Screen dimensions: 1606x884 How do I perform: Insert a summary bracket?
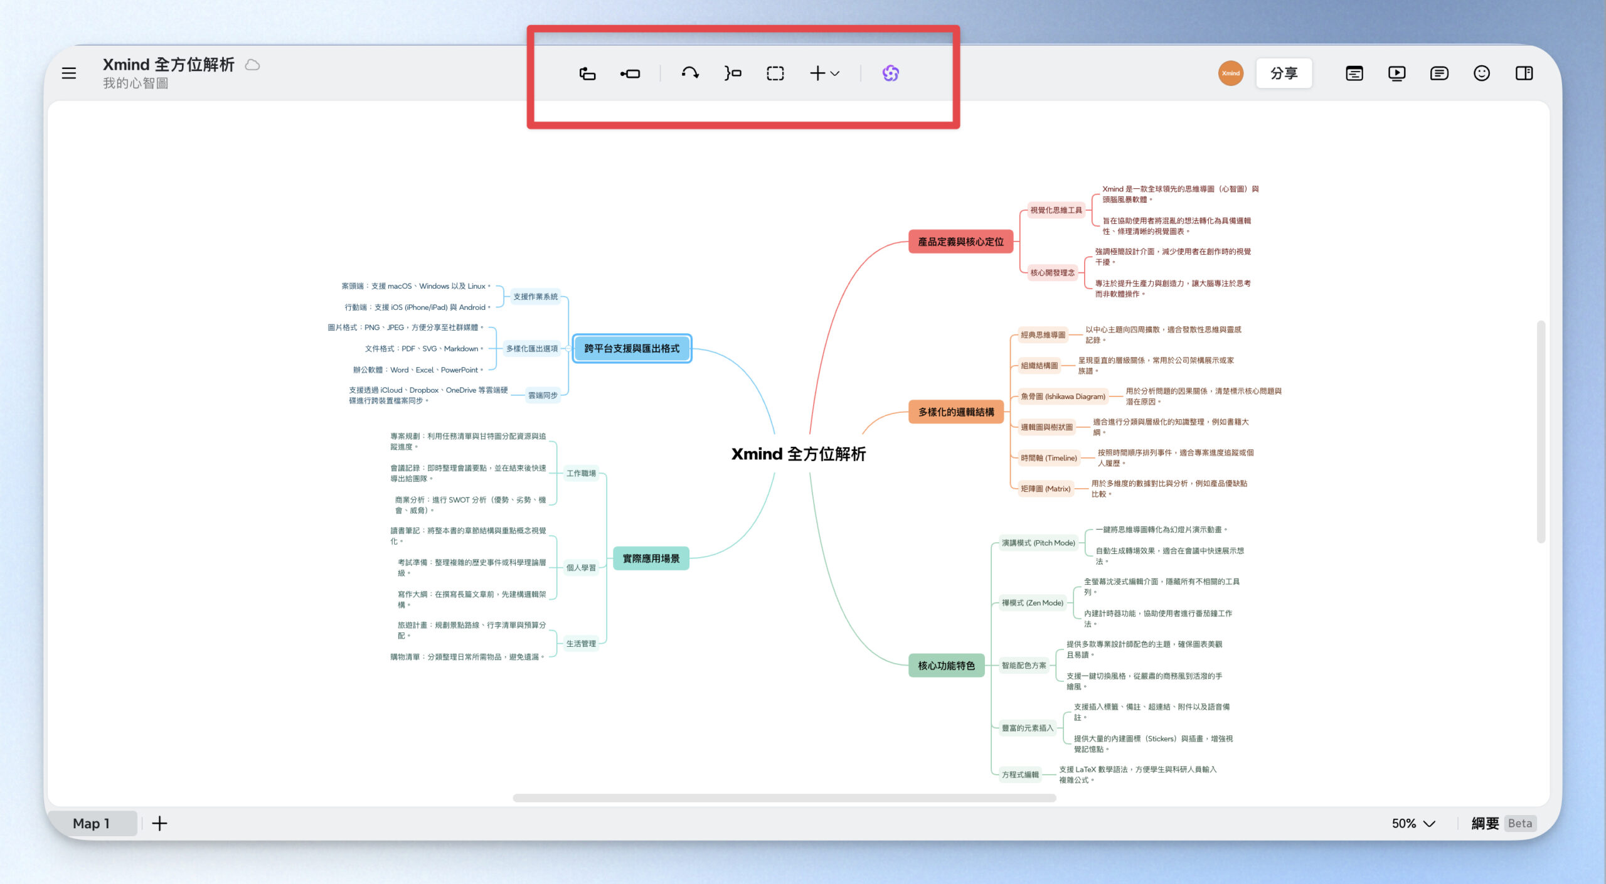(733, 73)
